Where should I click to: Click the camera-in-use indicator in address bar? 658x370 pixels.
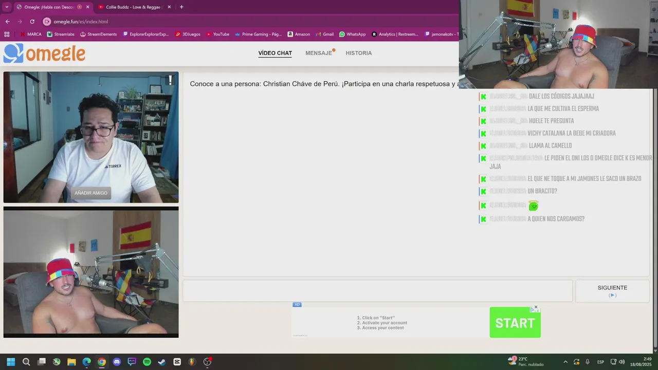point(47,22)
